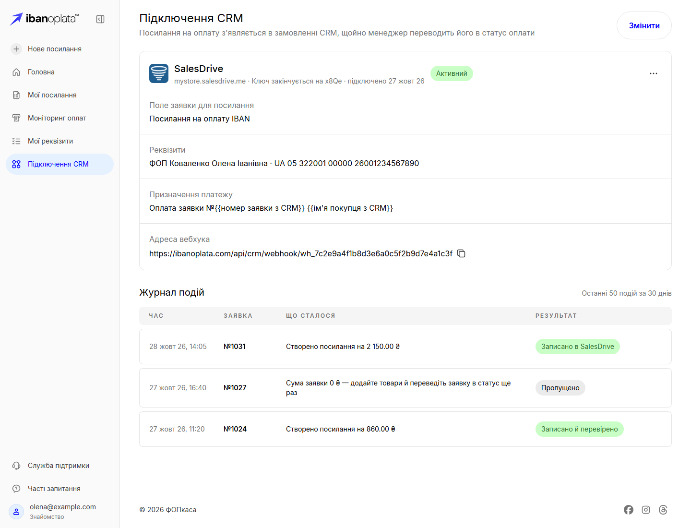691x528 pixels.
Task: Click the payment purpose template text
Action: coord(271,208)
